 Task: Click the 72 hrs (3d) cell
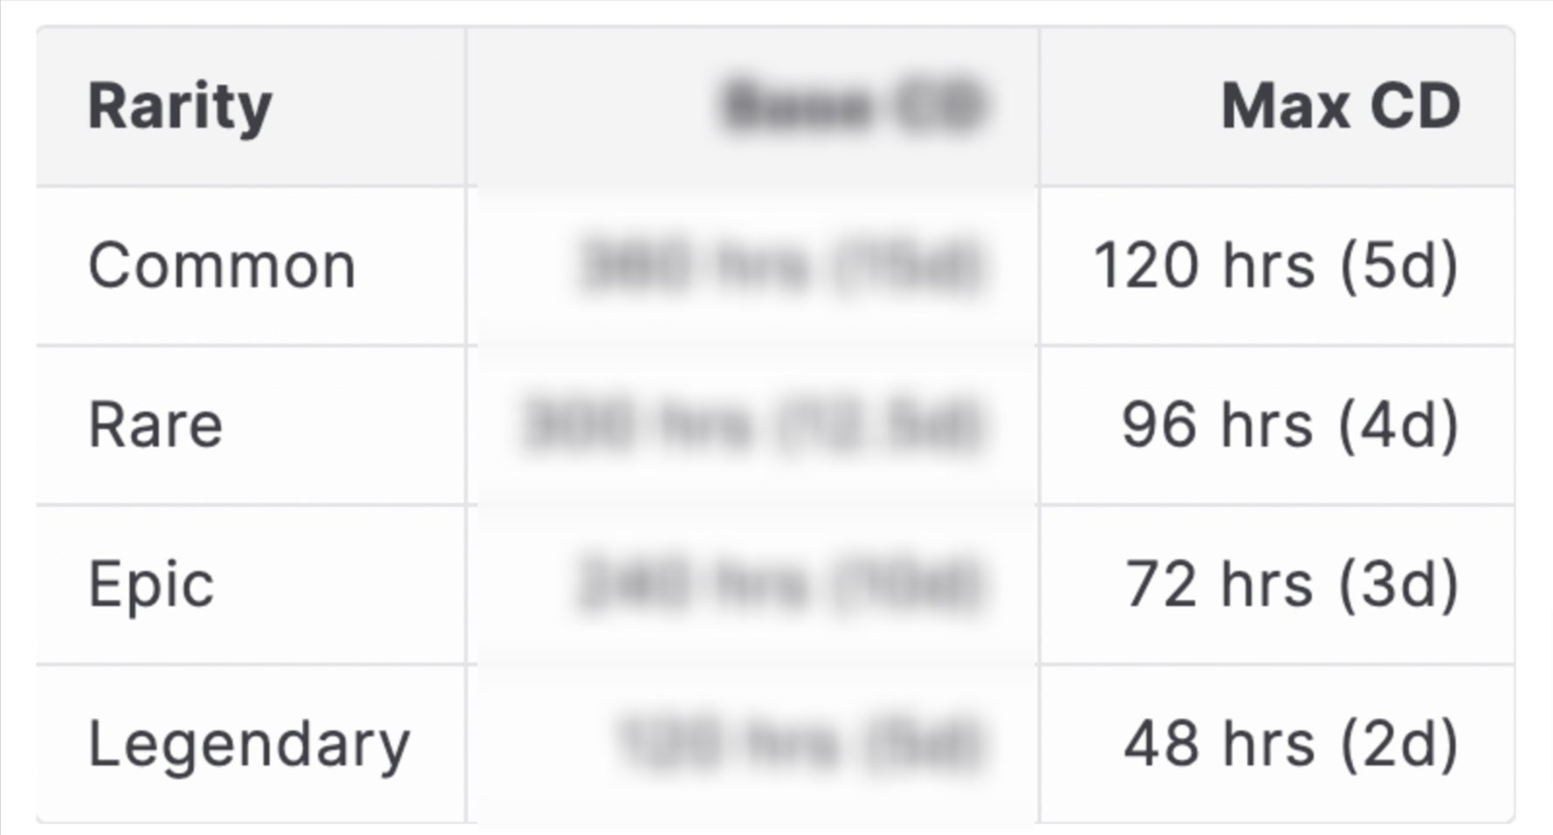coord(1276,584)
